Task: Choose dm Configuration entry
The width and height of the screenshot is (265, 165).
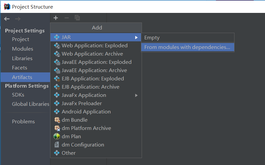Action: (x=96, y=144)
